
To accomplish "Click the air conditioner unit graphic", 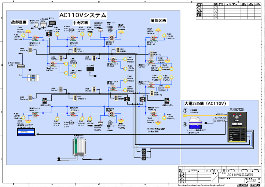I will coord(21,66).
